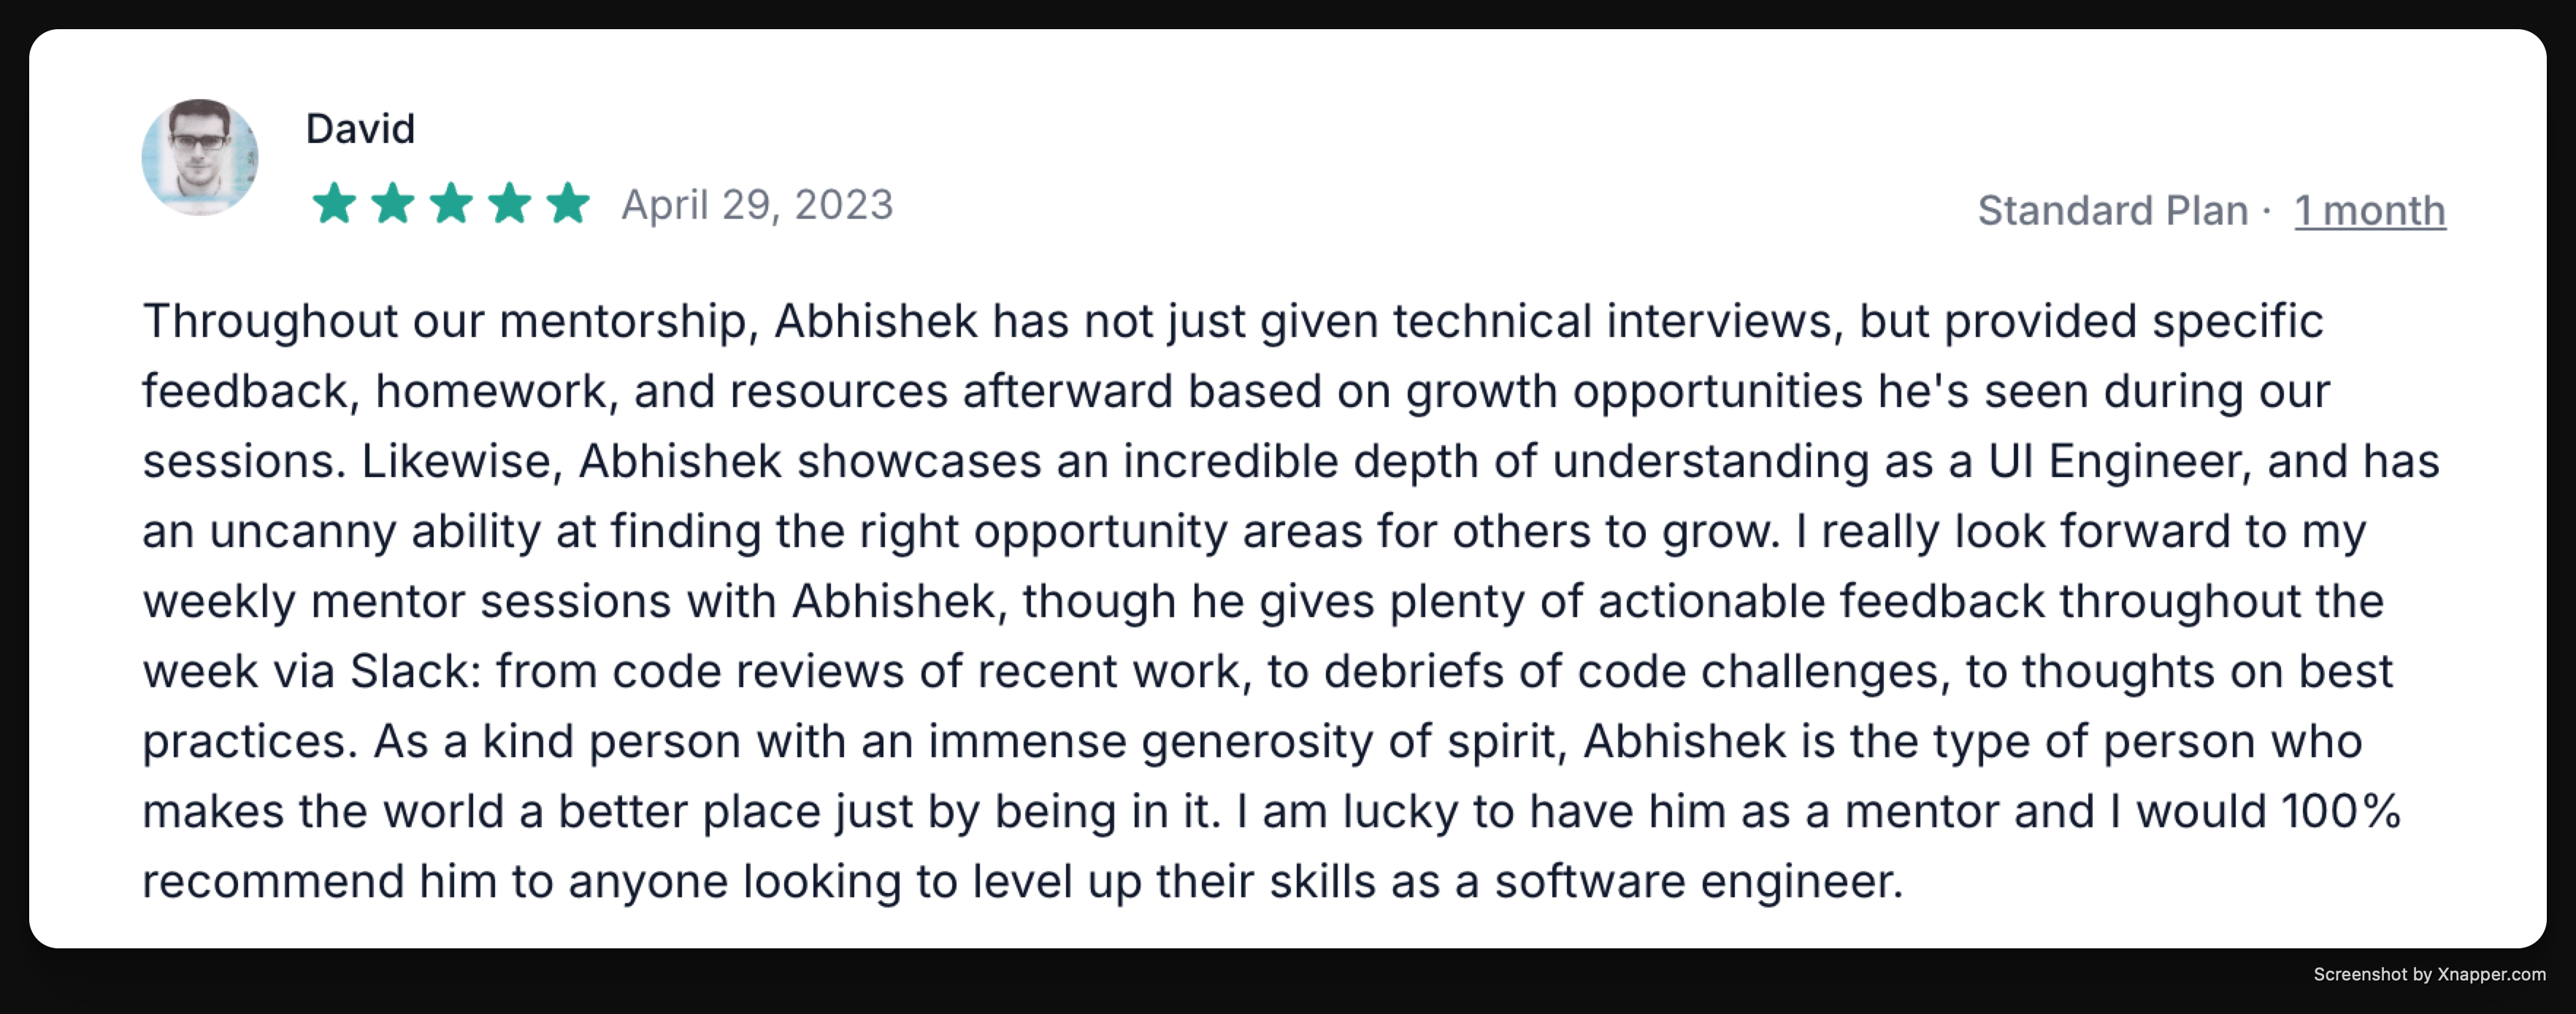Screen dimensions: 2576x1014
Task: Click the Standard Plan label
Action: point(2112,211)
